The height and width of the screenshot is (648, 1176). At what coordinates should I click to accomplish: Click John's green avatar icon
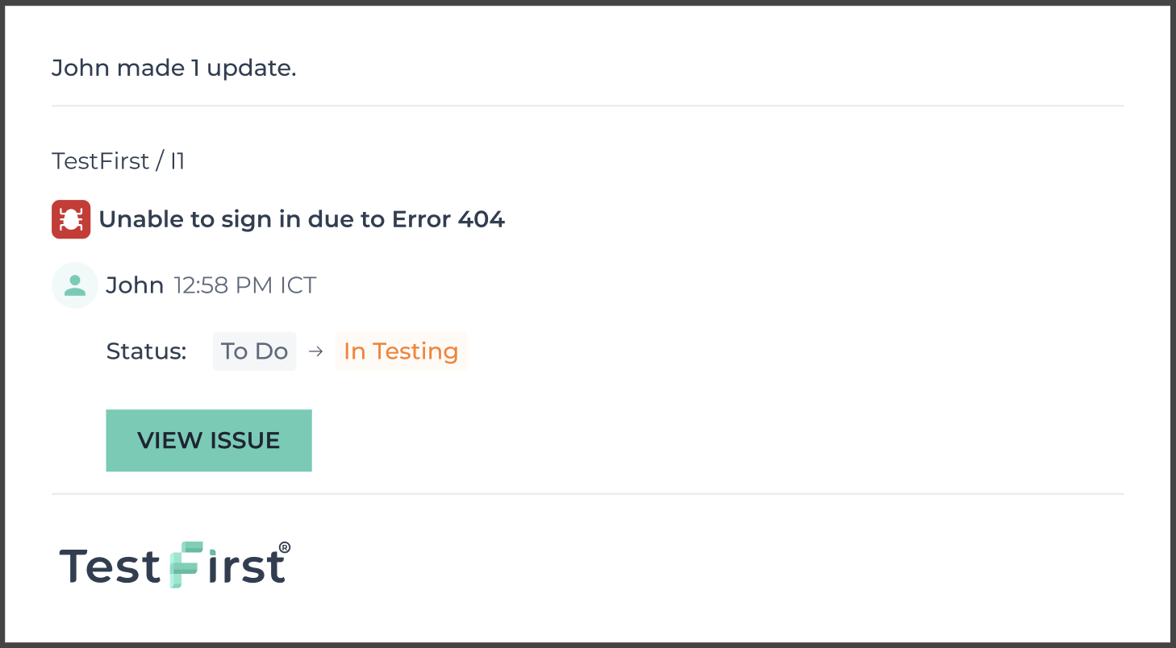point(75,285)
